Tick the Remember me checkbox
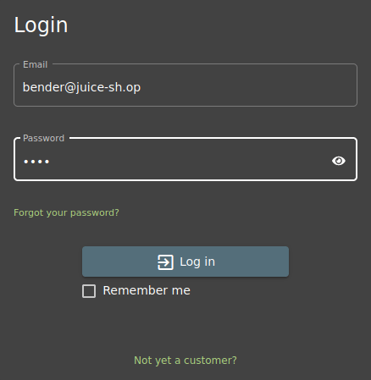The image size is (371, 380). pyautogui.click(x=89, y=291)
